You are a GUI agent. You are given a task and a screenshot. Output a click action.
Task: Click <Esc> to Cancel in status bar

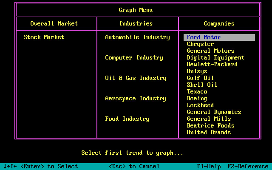[x=134, y=166]
